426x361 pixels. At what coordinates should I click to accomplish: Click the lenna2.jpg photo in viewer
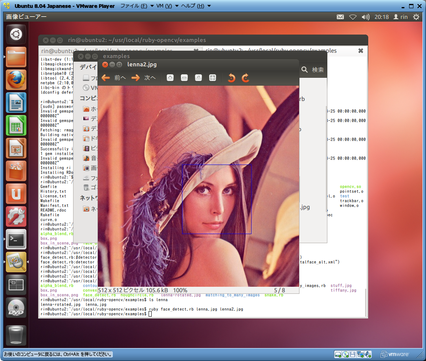click(x=198, y=186)
